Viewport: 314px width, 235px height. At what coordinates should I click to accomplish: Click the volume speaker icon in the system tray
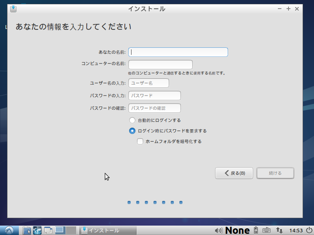click(218, 230)
